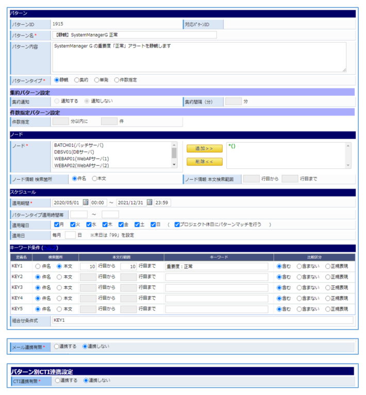The width and height of the screenshot is (366, 395).
Task: Set KEY2 search location to 本文
Action: [59, 277]
